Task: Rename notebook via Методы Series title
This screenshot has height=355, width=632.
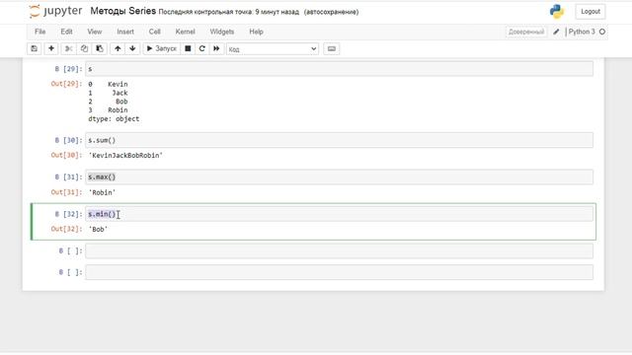Action: pyautogui.click(x=122, y=11)
